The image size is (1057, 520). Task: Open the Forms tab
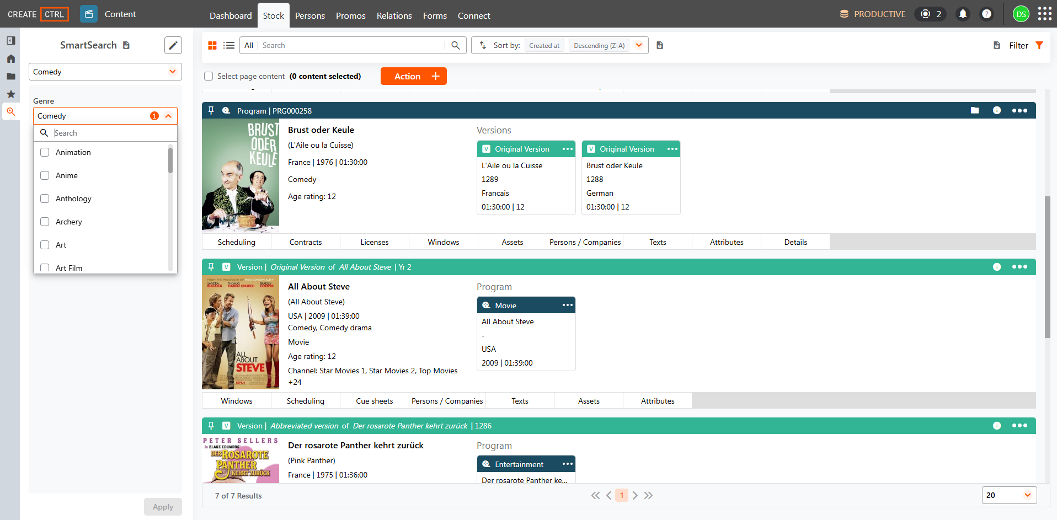point(435,15)
